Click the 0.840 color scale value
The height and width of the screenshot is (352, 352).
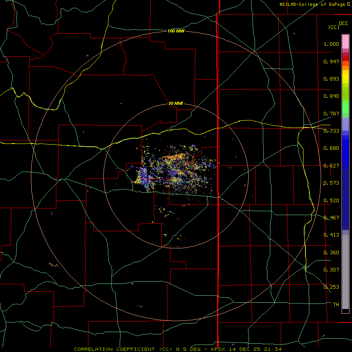tap(331, 96)
